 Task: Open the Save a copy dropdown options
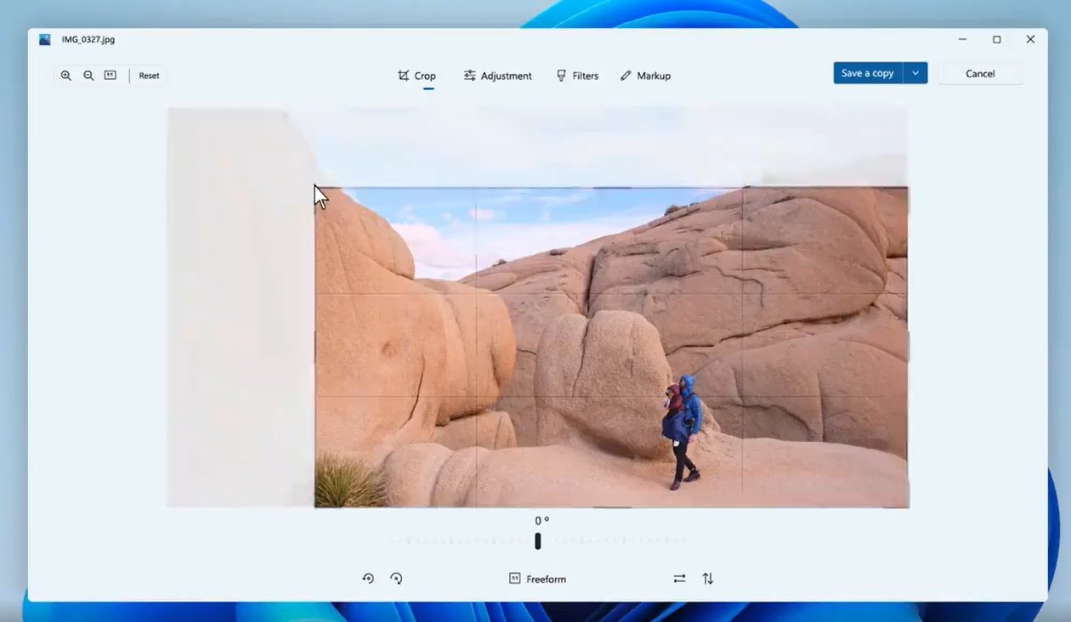915,72
